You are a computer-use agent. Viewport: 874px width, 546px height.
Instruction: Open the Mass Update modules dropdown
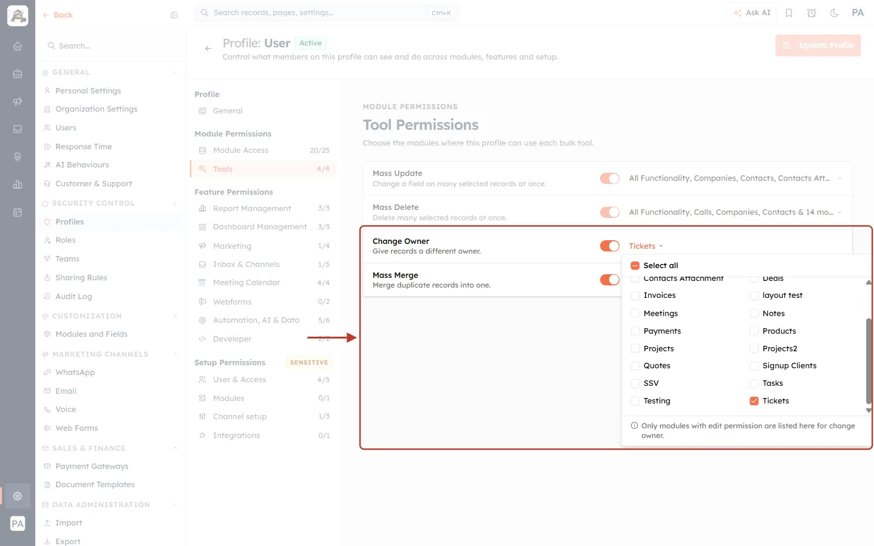point(735,178)
